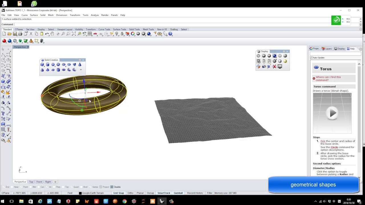365x205 pixels.
Task: Click the Pick link in the Help steps
Action: pos(323,141)
